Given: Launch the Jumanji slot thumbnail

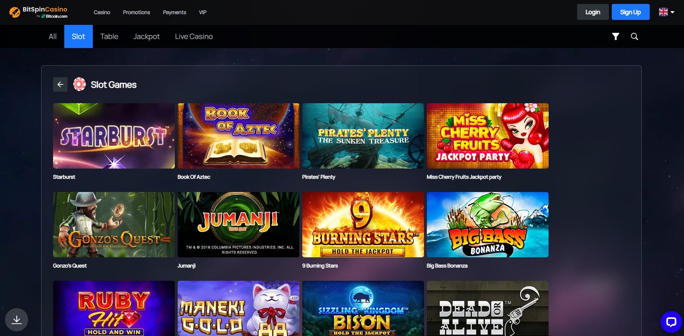Looking at the screenshot, I should tap(238, 224).
